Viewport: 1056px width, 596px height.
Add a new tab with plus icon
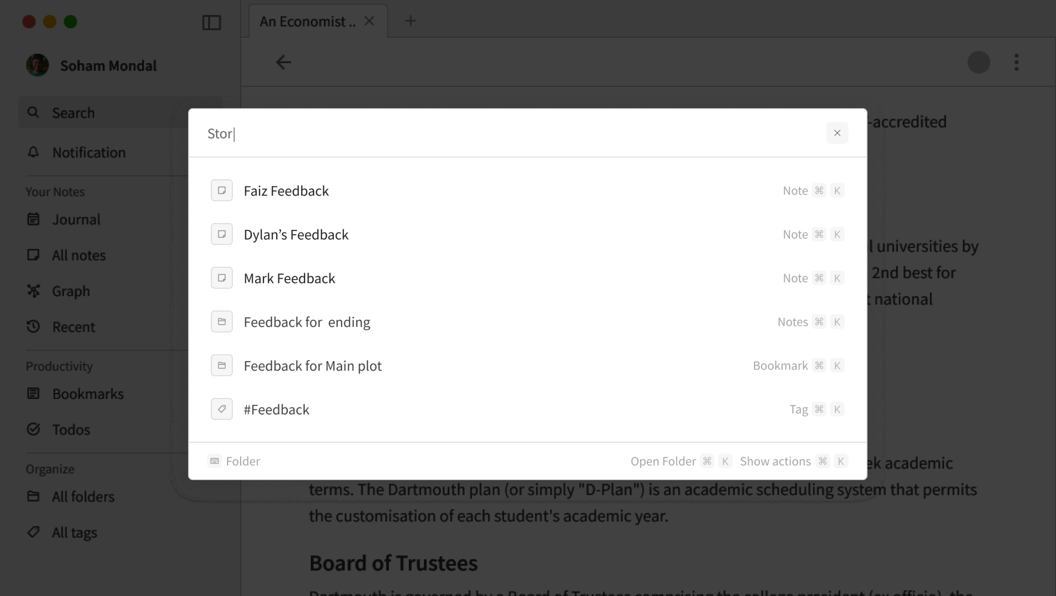(x=410, y=21)
